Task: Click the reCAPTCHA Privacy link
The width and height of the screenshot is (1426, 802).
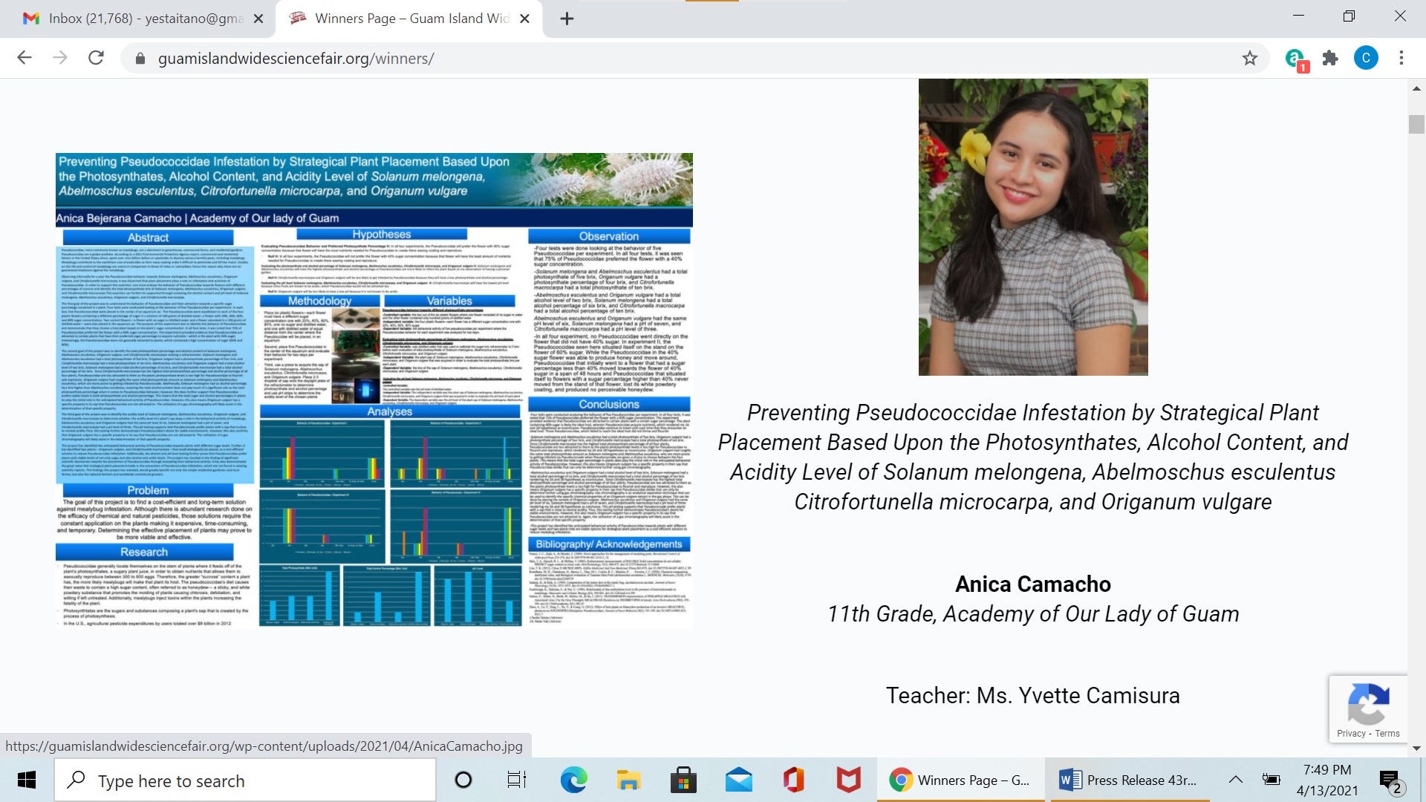Action: [1351, 733]
